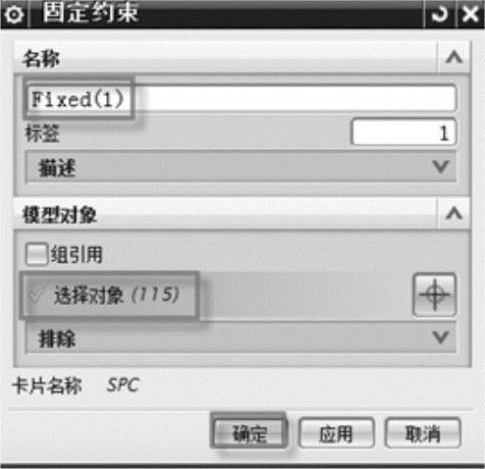Collapse the 名称 section
The width and height of the screenshot is (485, 469).
(x=455, y=58)
